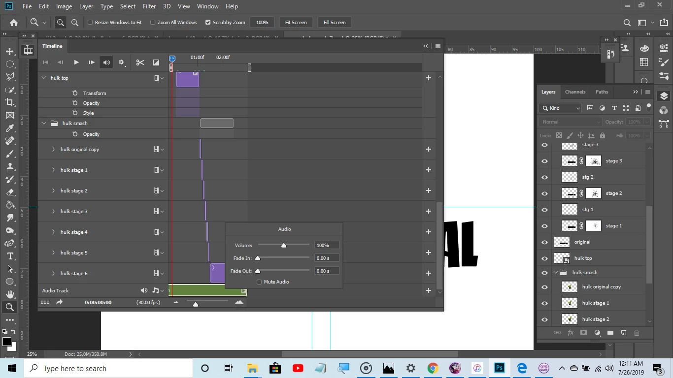Viewport: 673px width, 378px height.
Task: Delete layer with trash icon
Action: [x=637, y=333]
